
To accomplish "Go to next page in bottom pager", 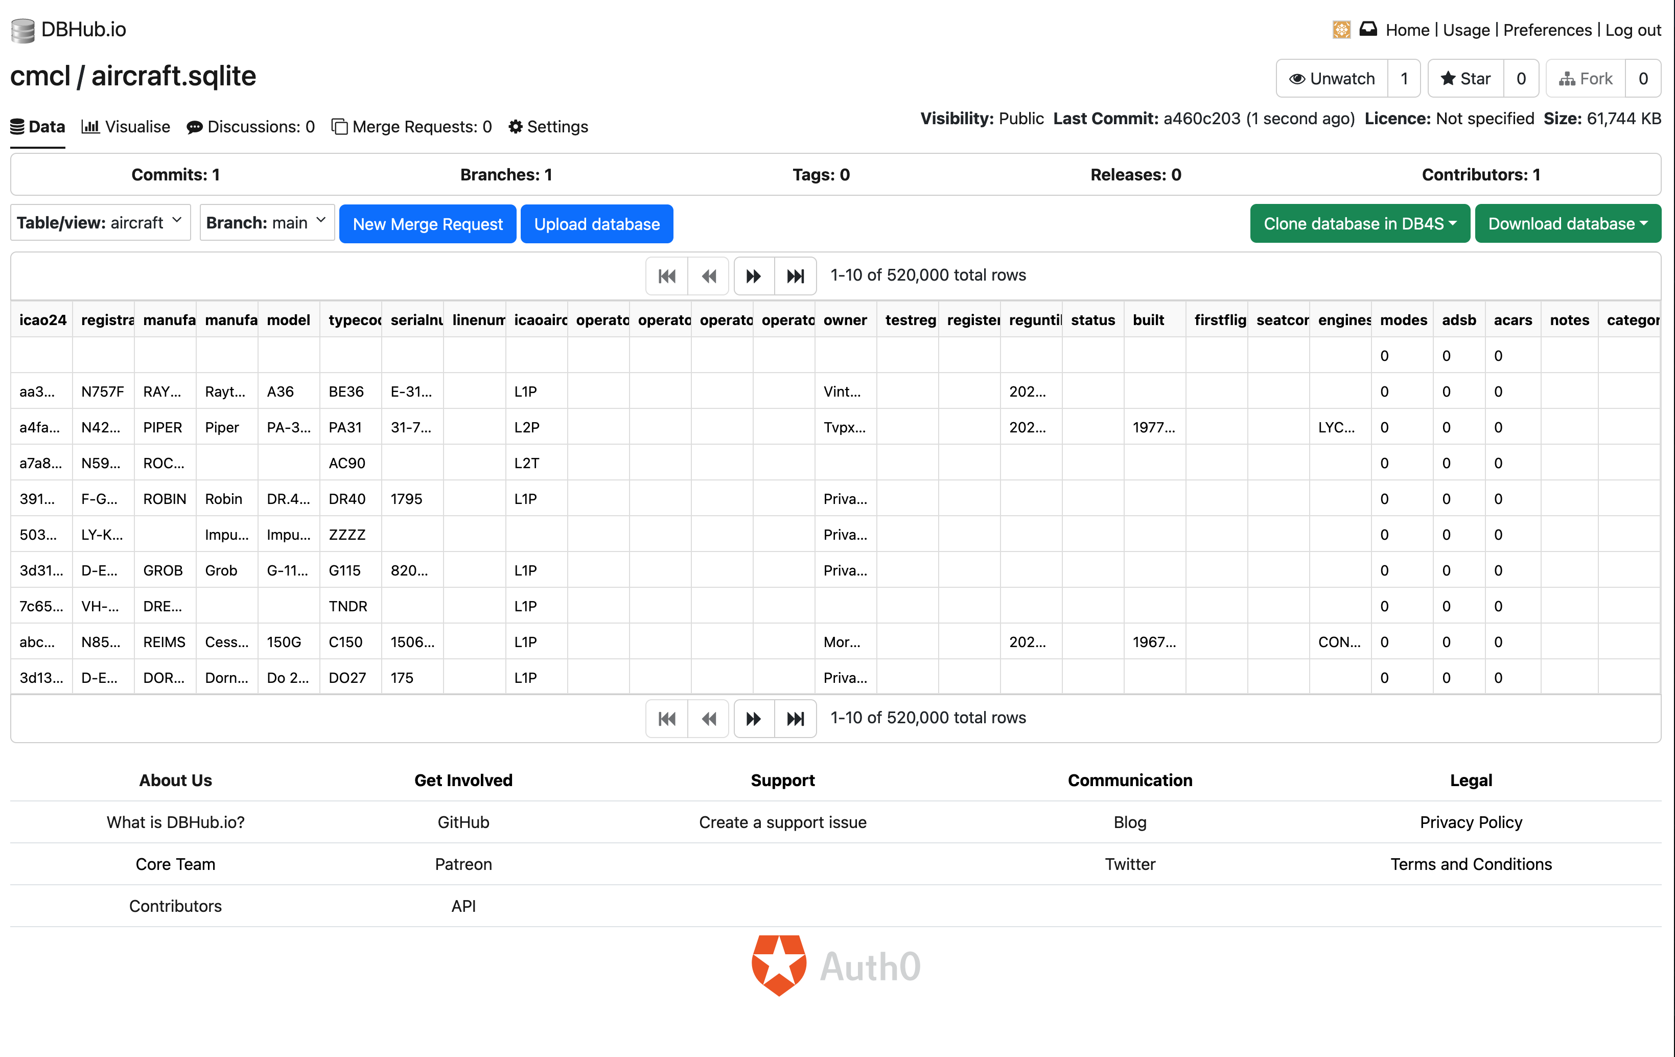I will (753, 718).
